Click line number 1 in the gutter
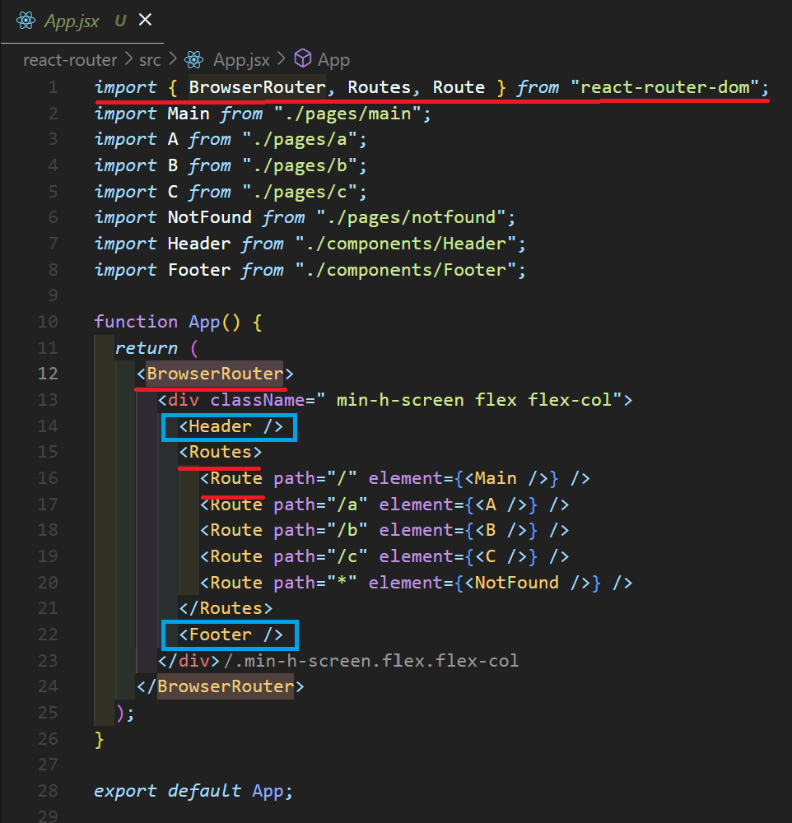 [x=53, y=87]
